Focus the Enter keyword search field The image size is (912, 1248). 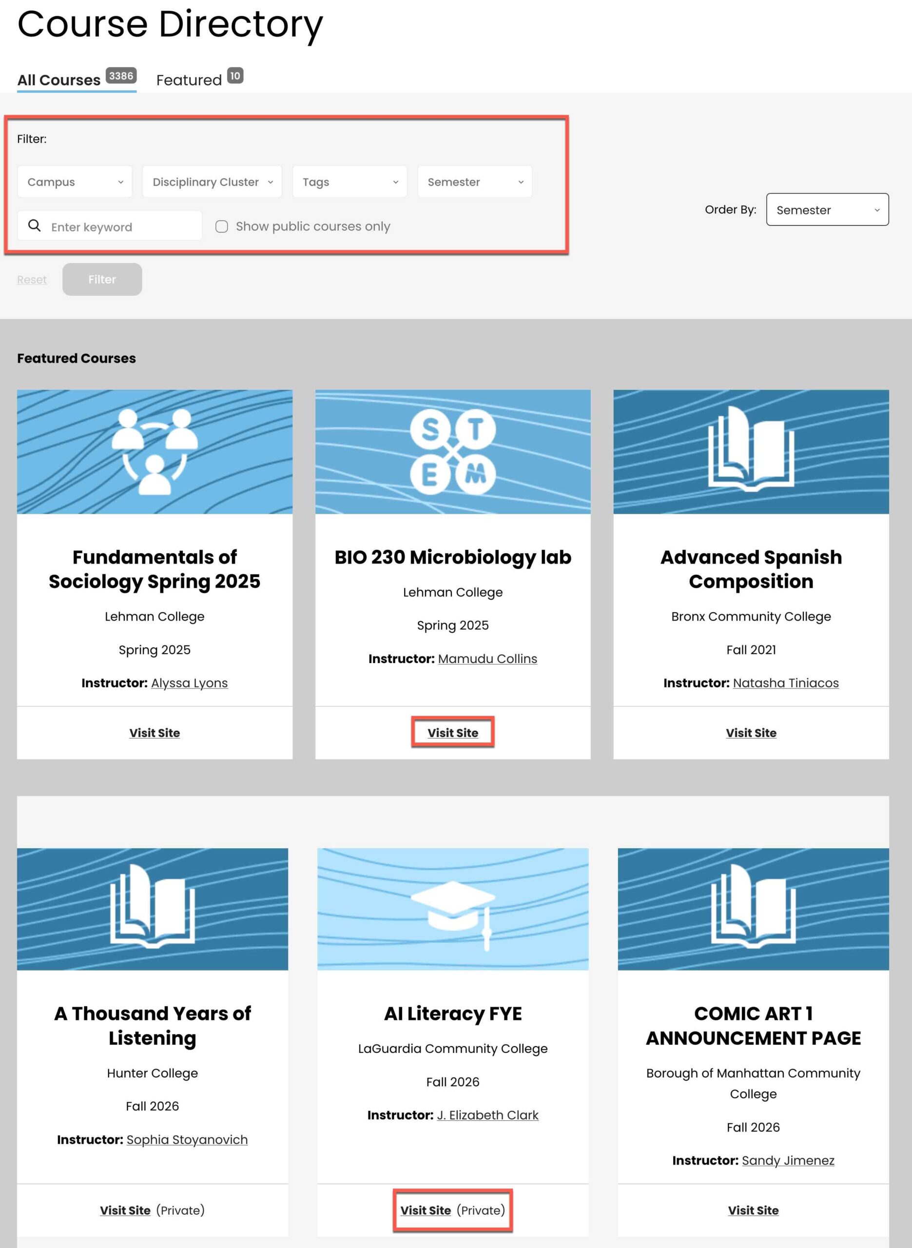[110, 226]
